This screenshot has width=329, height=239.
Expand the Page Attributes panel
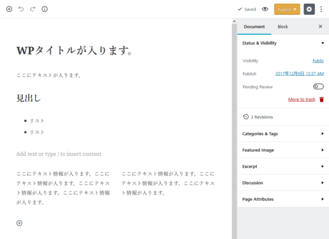coord(283,199)
